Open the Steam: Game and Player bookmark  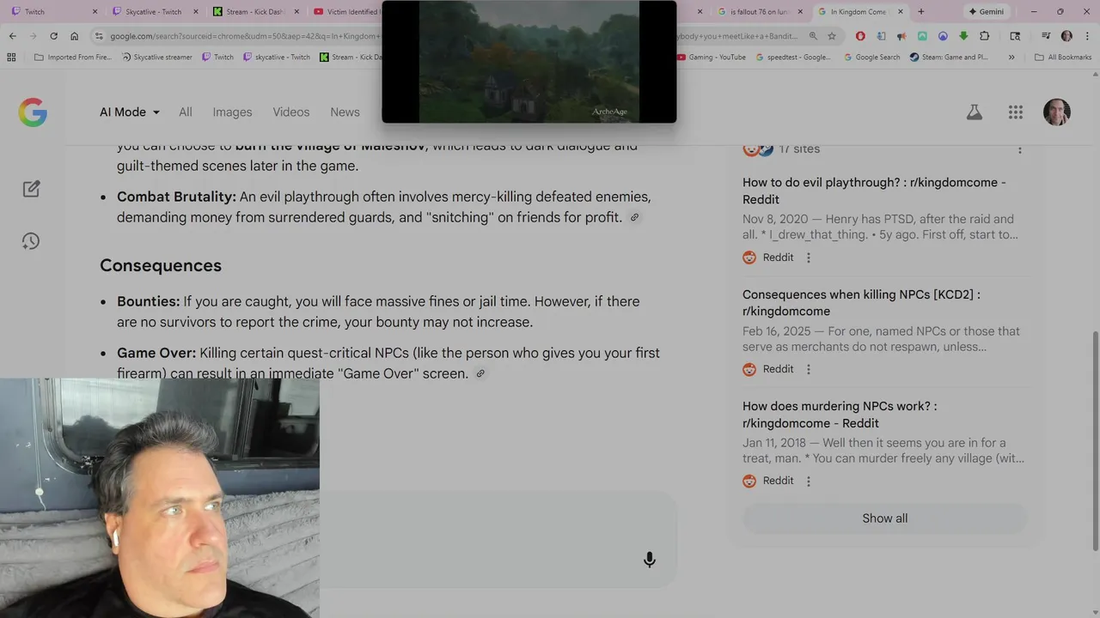[948, 58]
